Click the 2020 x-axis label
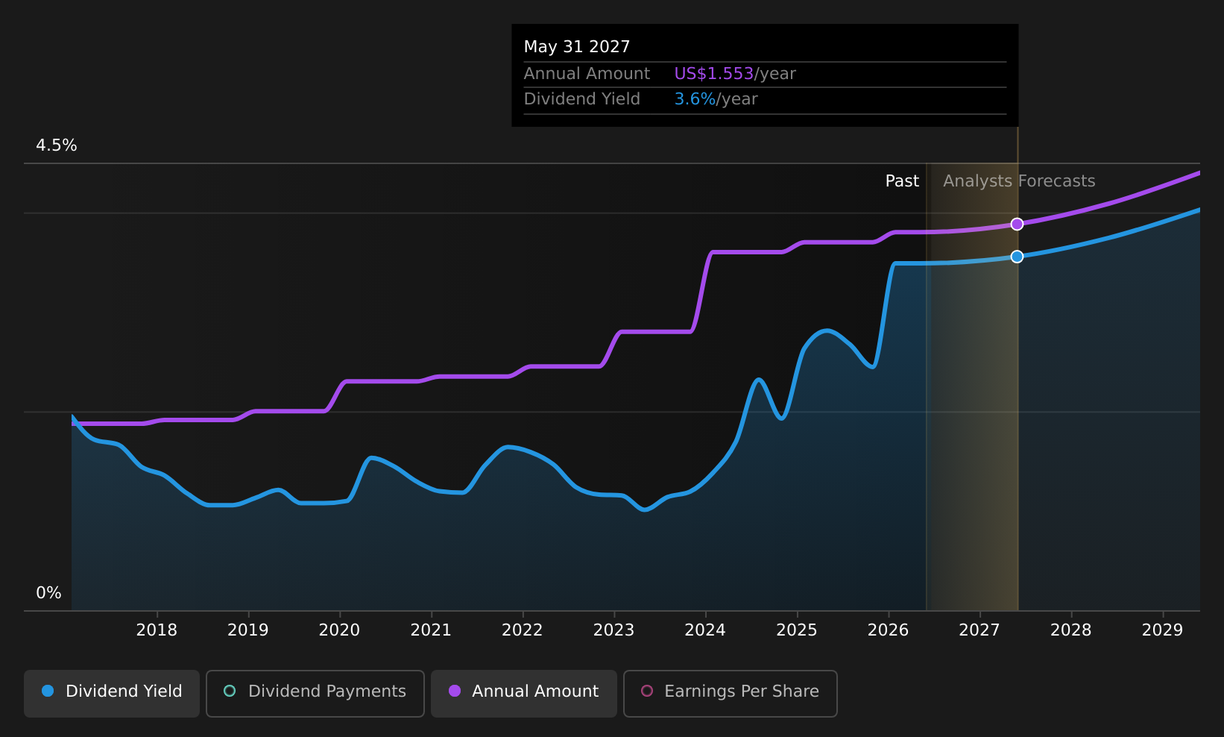Screen dimensions: 1224x737 (x=339, y=630)
